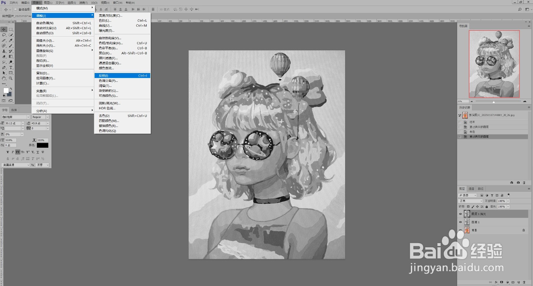Image resolution: width=533 pixels, height=286 pixels.
Task: Select the Crop tool
Action: 4,40
